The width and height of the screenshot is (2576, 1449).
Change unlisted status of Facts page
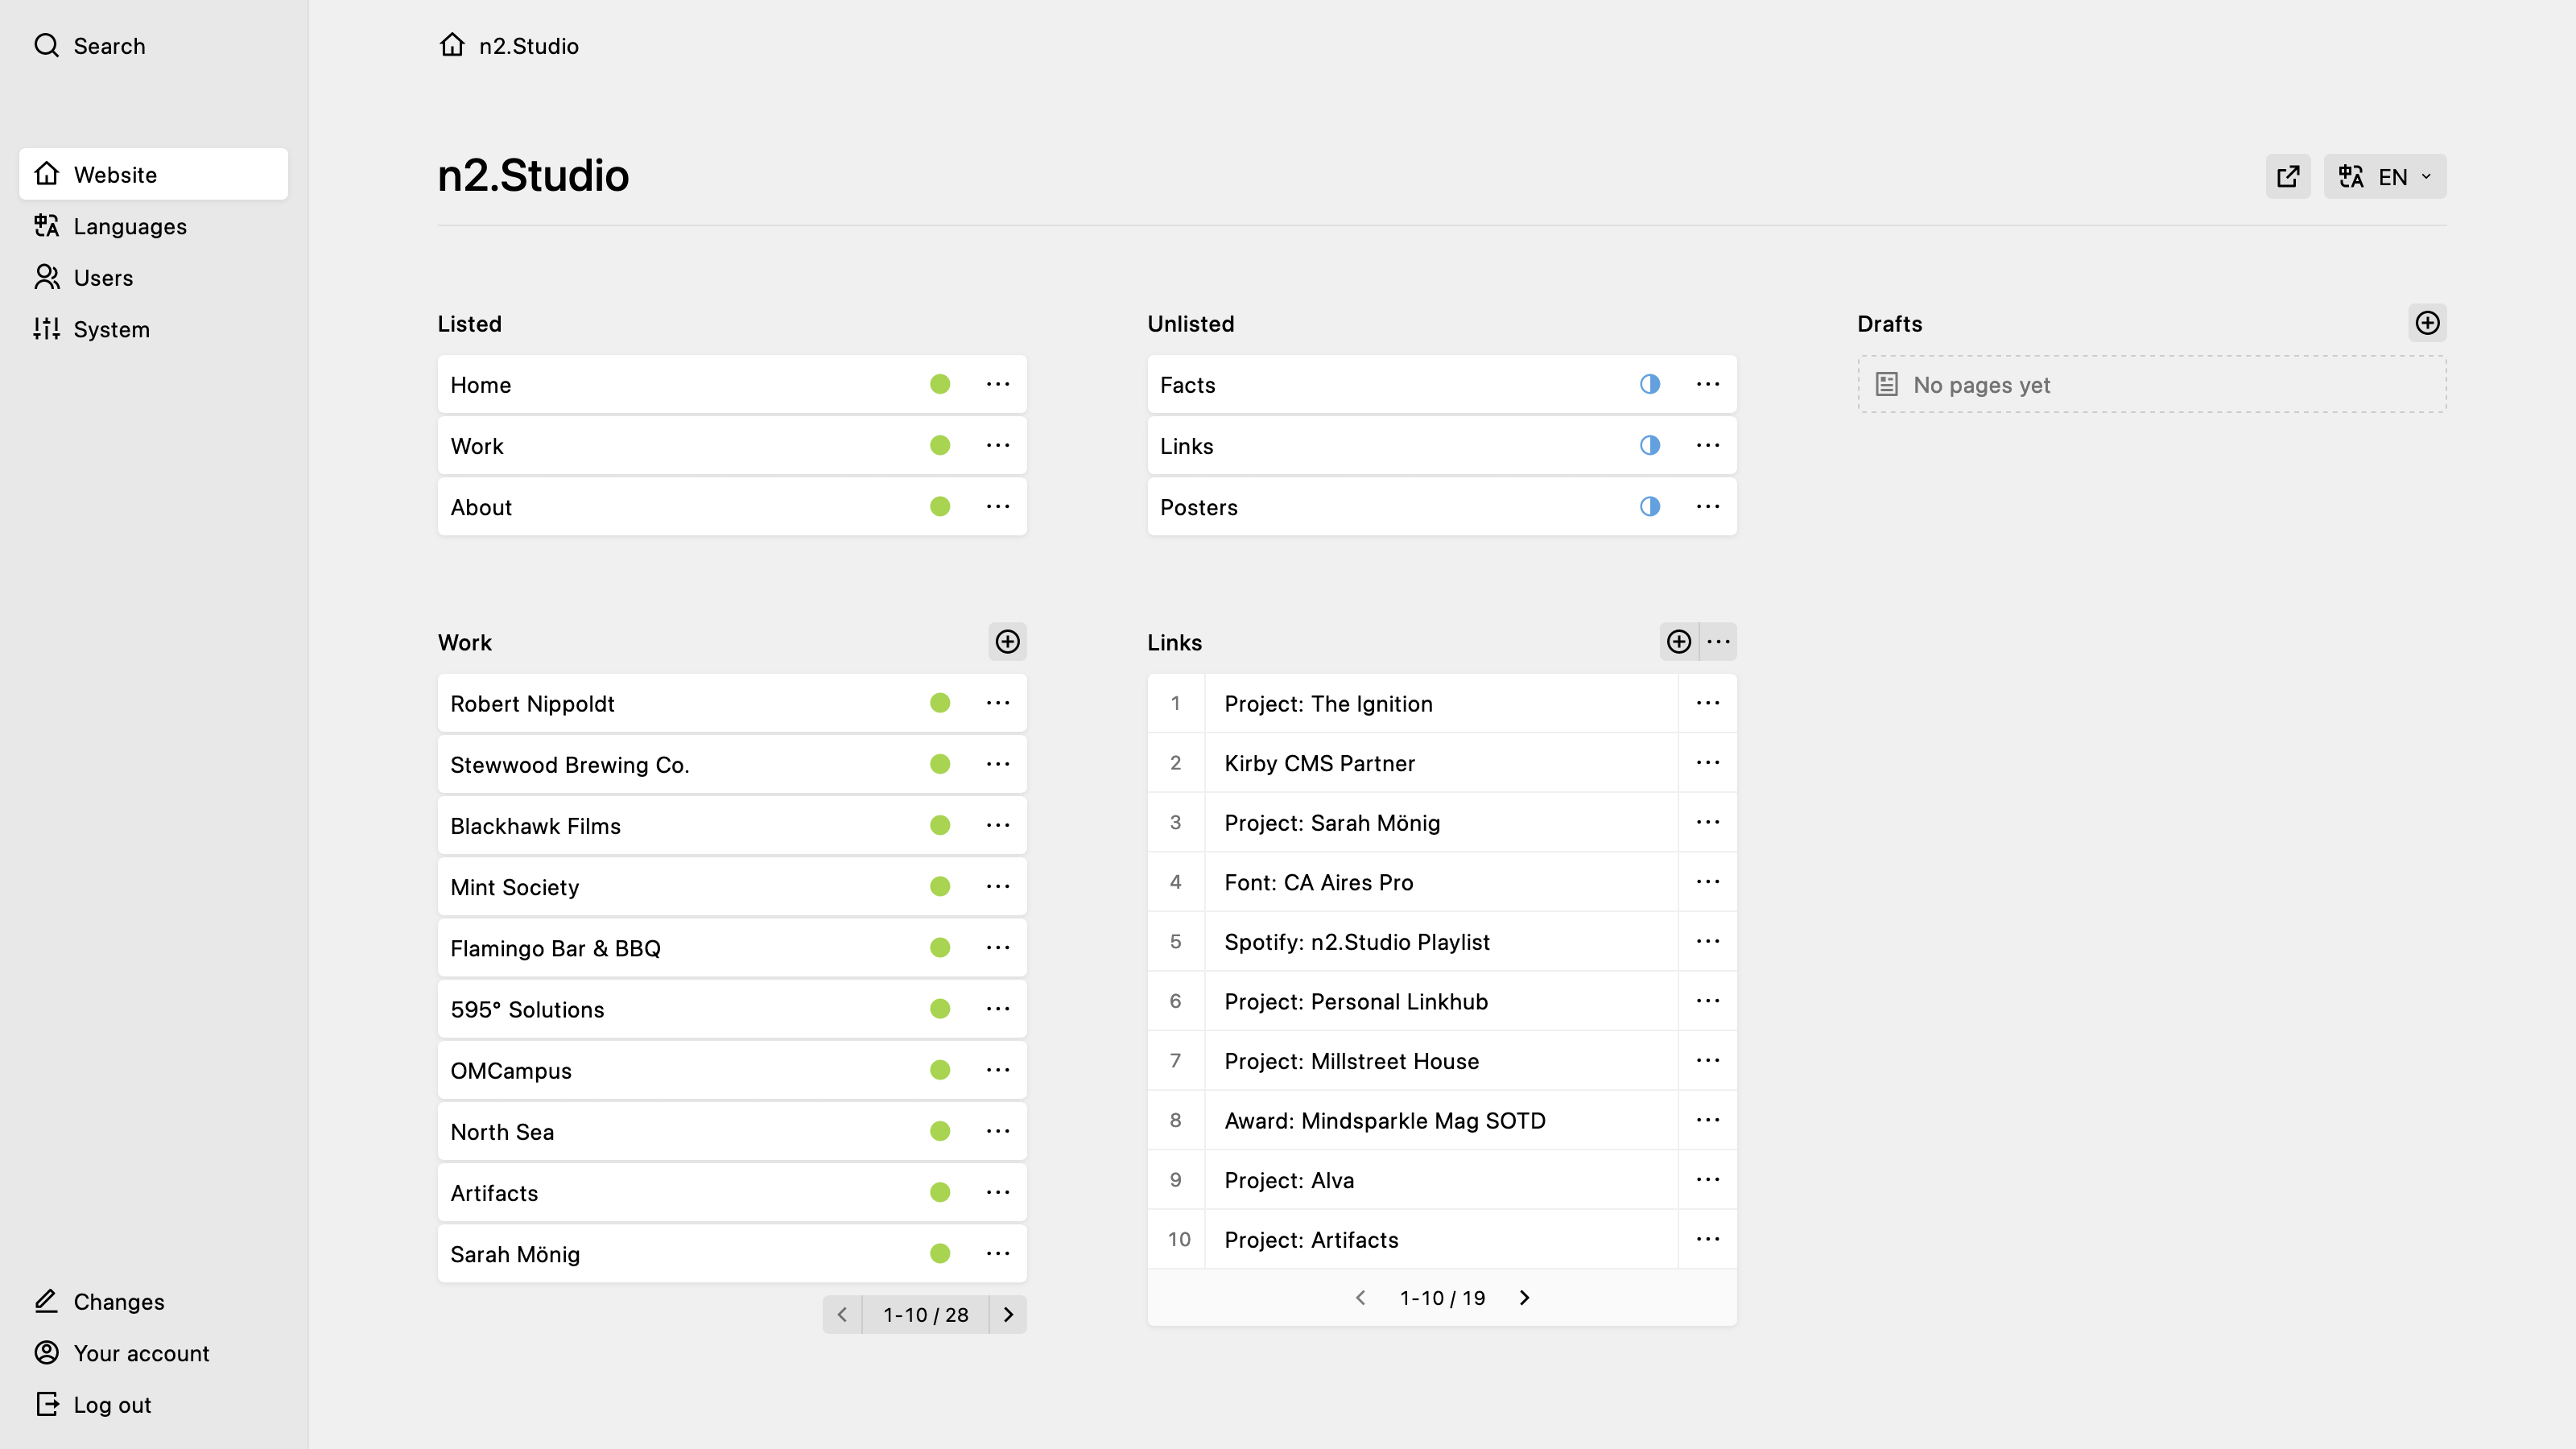pyautogui.click(x=1650, y=385)
